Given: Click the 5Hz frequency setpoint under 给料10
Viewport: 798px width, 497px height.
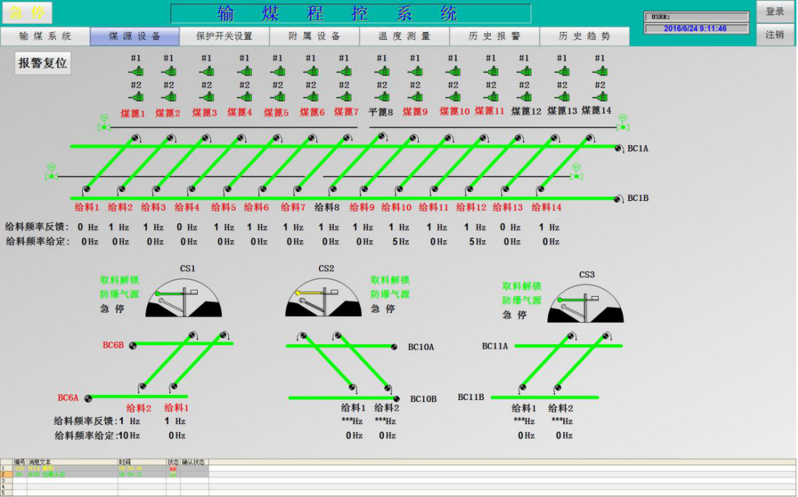Looking at the screenshot, I should pyautogui.click(x=400, y=242).
